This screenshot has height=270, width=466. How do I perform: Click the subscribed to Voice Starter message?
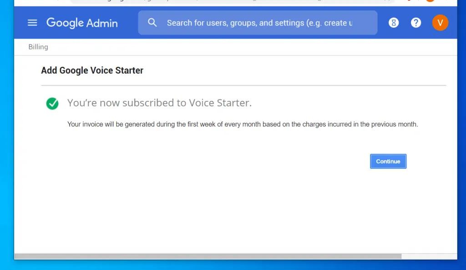click(159, 103)
